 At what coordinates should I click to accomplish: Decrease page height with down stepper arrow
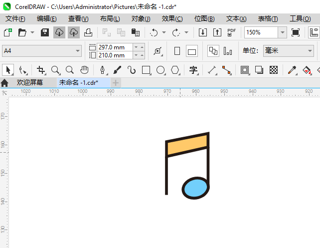pyautogui.click(x=136, y=55)
